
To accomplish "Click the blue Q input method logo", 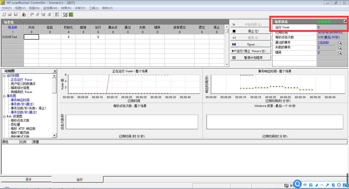I will (298, 184).
